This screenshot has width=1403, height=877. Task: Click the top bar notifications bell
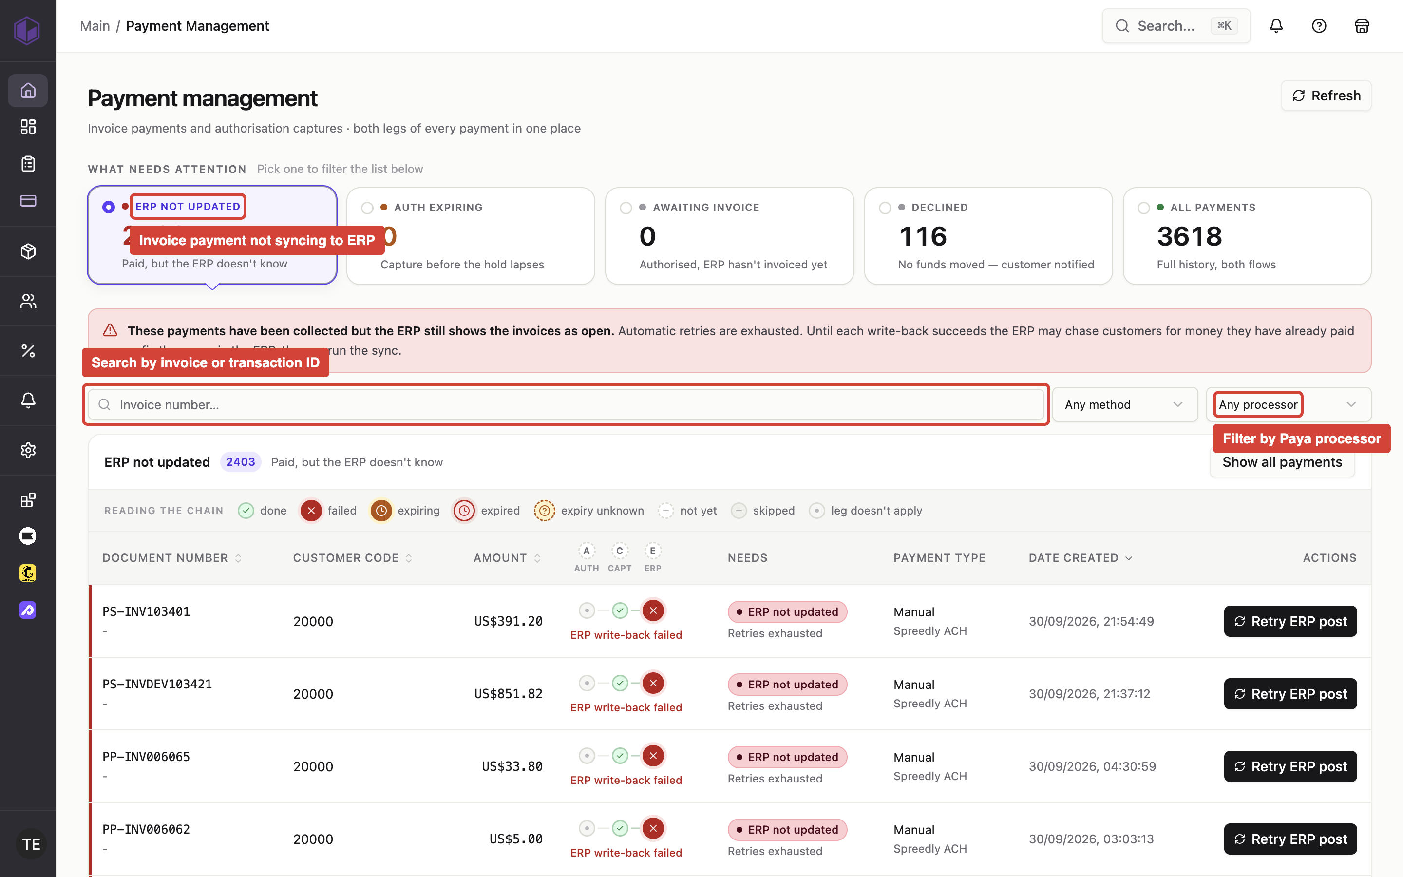1276,26
